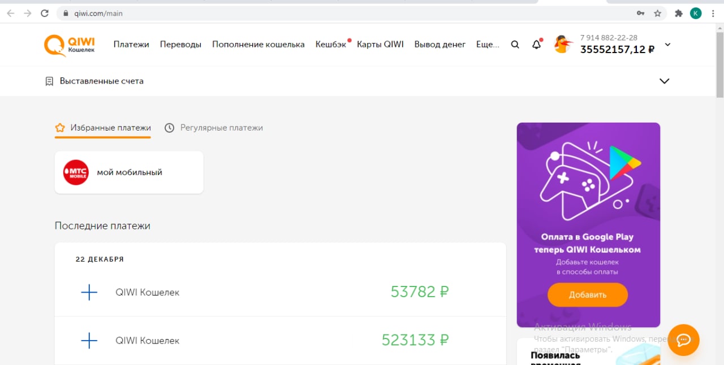Open Chrome three-dot menu
Viewport: 724px width, 365px height.
tap(713, 13)
